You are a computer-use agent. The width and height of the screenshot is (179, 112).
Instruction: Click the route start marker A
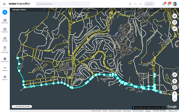click(154, 74)
